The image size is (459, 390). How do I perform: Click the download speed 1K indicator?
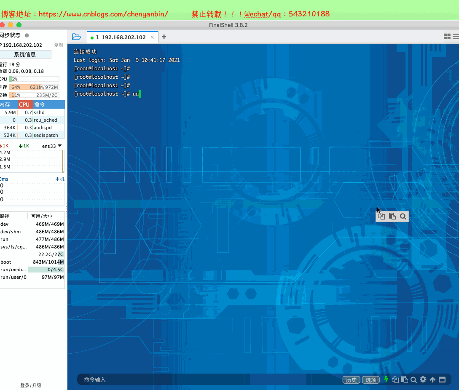tap(24, 146)
